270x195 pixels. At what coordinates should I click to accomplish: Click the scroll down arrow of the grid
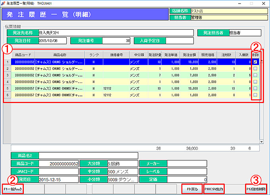pos(261,141)
